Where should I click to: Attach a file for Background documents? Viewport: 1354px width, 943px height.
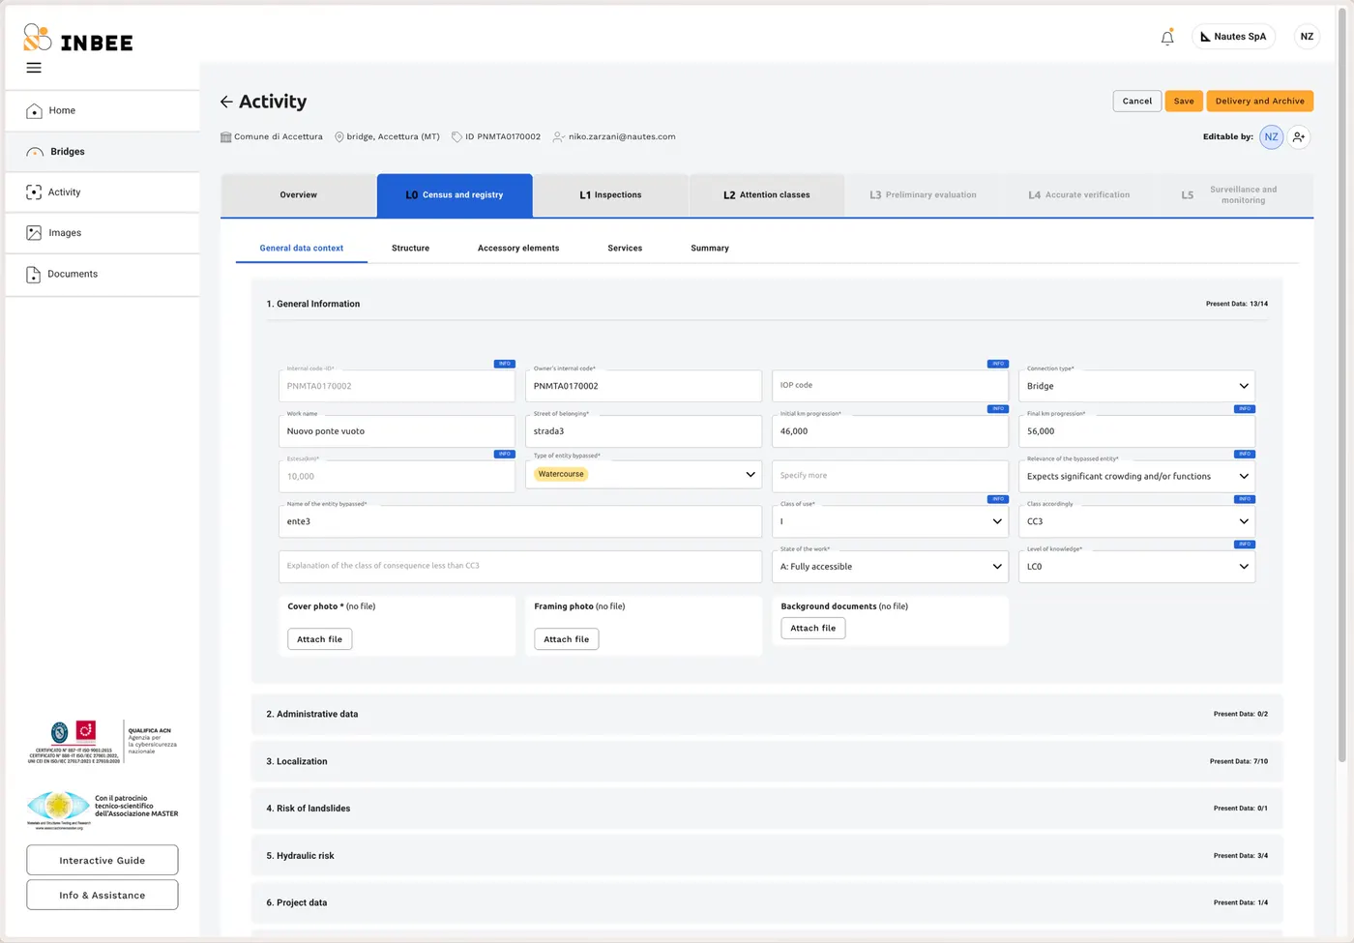pos(813,628)
